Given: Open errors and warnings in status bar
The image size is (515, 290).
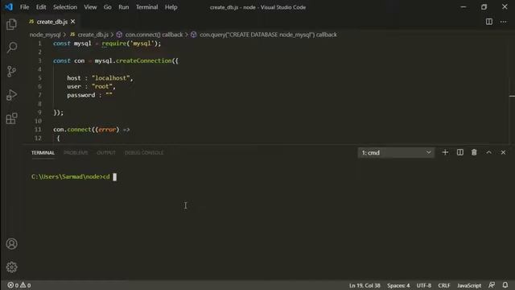Looking at the screenshot, I should [x=19, y=285].
